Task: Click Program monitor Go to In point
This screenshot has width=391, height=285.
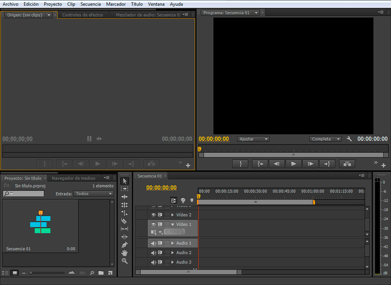Action: tap(260, 164)
